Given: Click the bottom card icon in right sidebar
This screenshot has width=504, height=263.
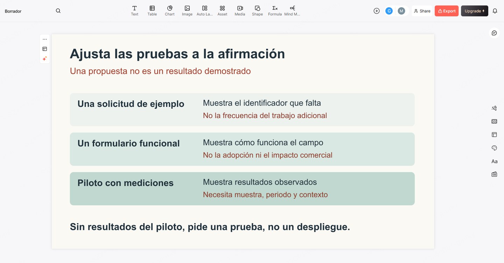Looking at the screenshot, I should point(494,174).
